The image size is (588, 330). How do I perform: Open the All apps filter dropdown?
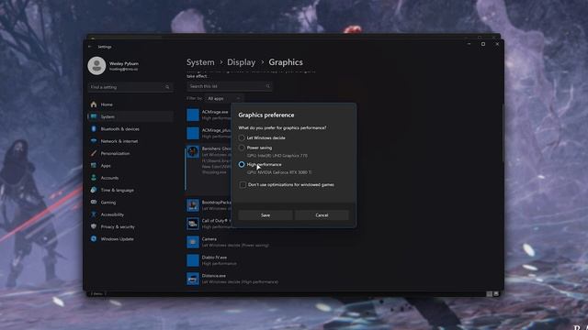coord(224,98)
